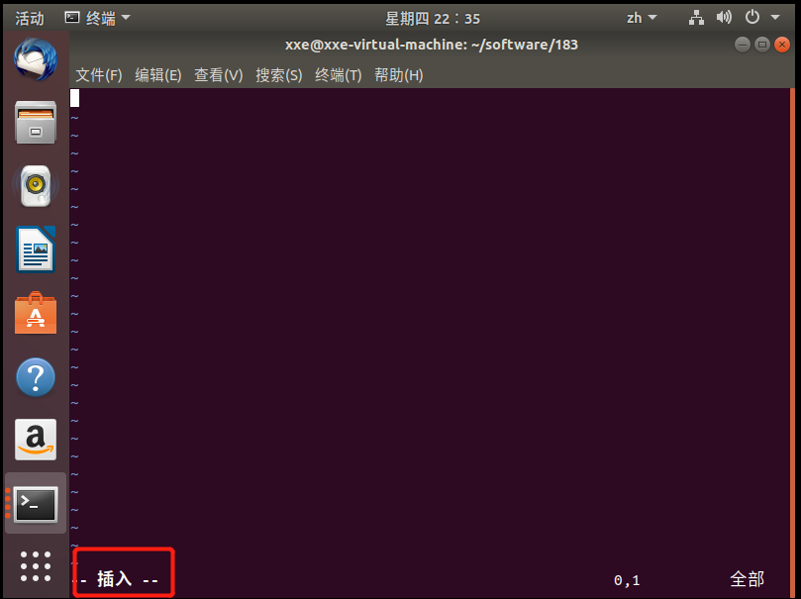Launch the Amazon dock icon

tap(36, 440)
